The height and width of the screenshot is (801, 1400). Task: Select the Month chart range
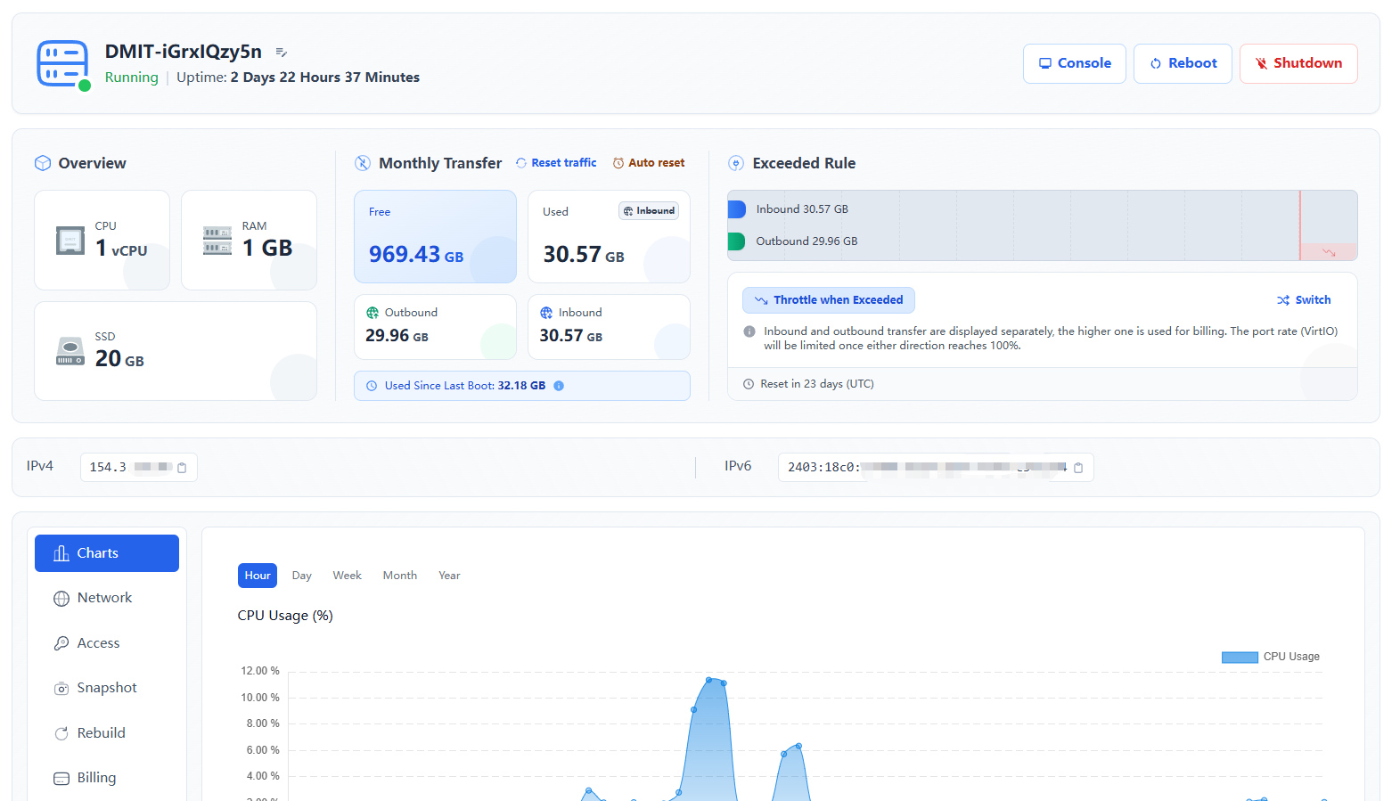tap(400, 576)
